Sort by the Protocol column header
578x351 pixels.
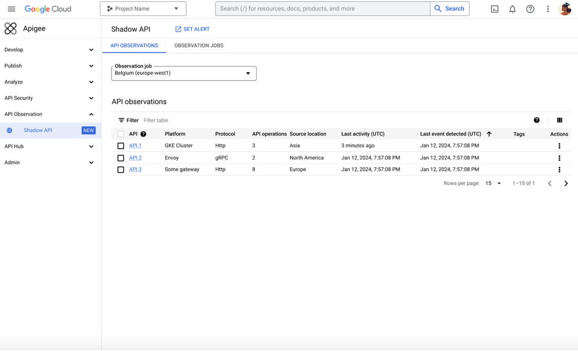point(225,134)
